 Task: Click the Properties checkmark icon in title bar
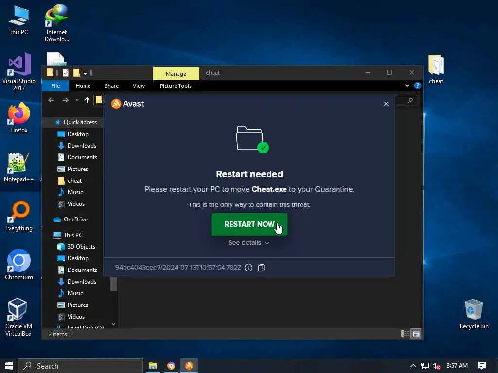coord(66,73)
